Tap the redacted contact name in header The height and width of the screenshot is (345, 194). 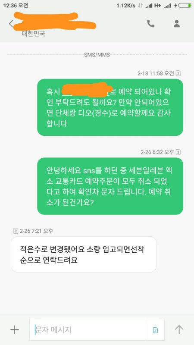tap(55, 22)
